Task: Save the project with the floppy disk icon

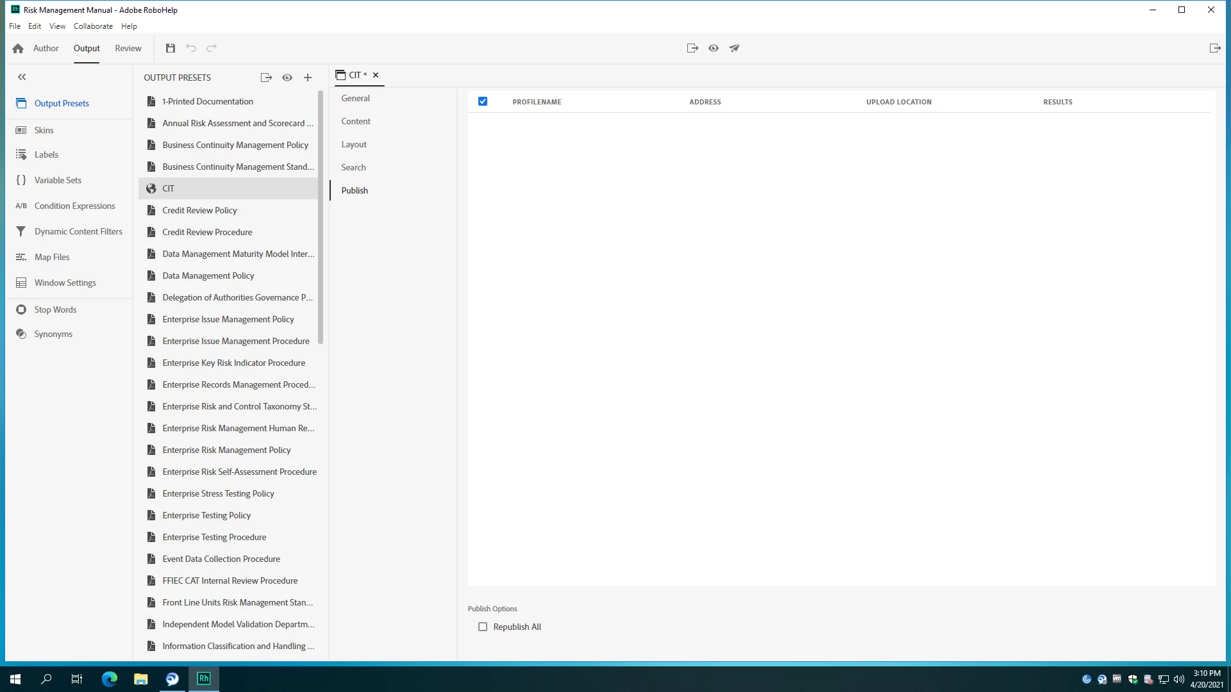Action: click(170, 48)
